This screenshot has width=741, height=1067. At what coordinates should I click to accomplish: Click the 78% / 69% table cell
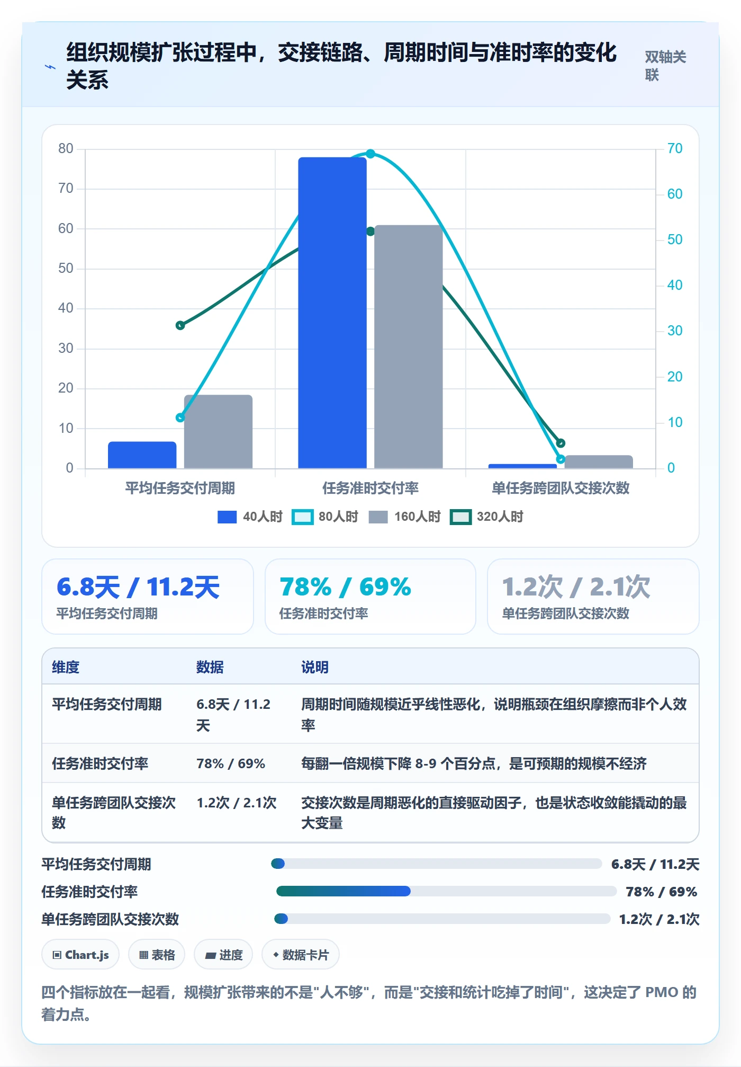(231, 763)
